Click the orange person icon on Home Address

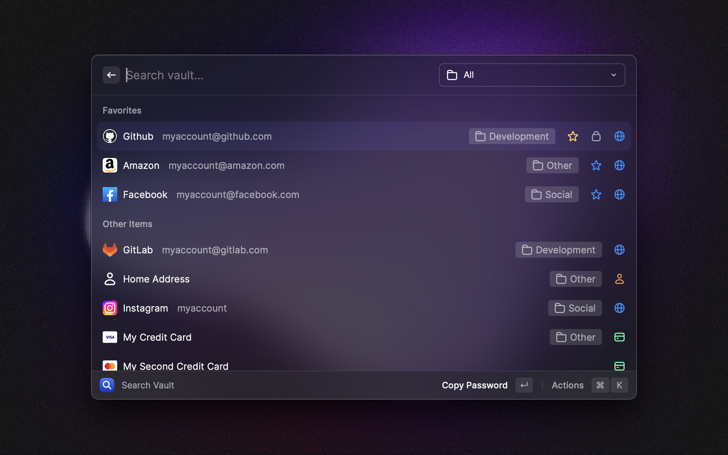point(619,279)
